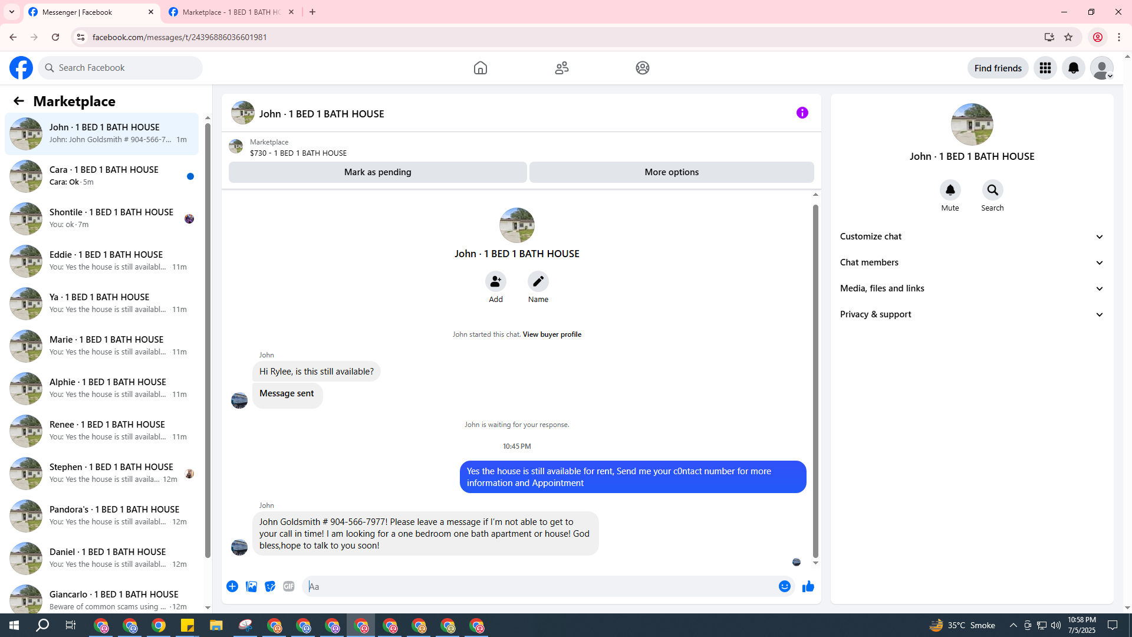Open the View buyer profile link
1132x637 pixels.
(x=551, y=334)
